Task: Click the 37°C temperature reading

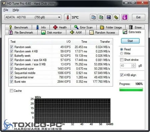Action: pyautogui.click(x=75, y=17)
